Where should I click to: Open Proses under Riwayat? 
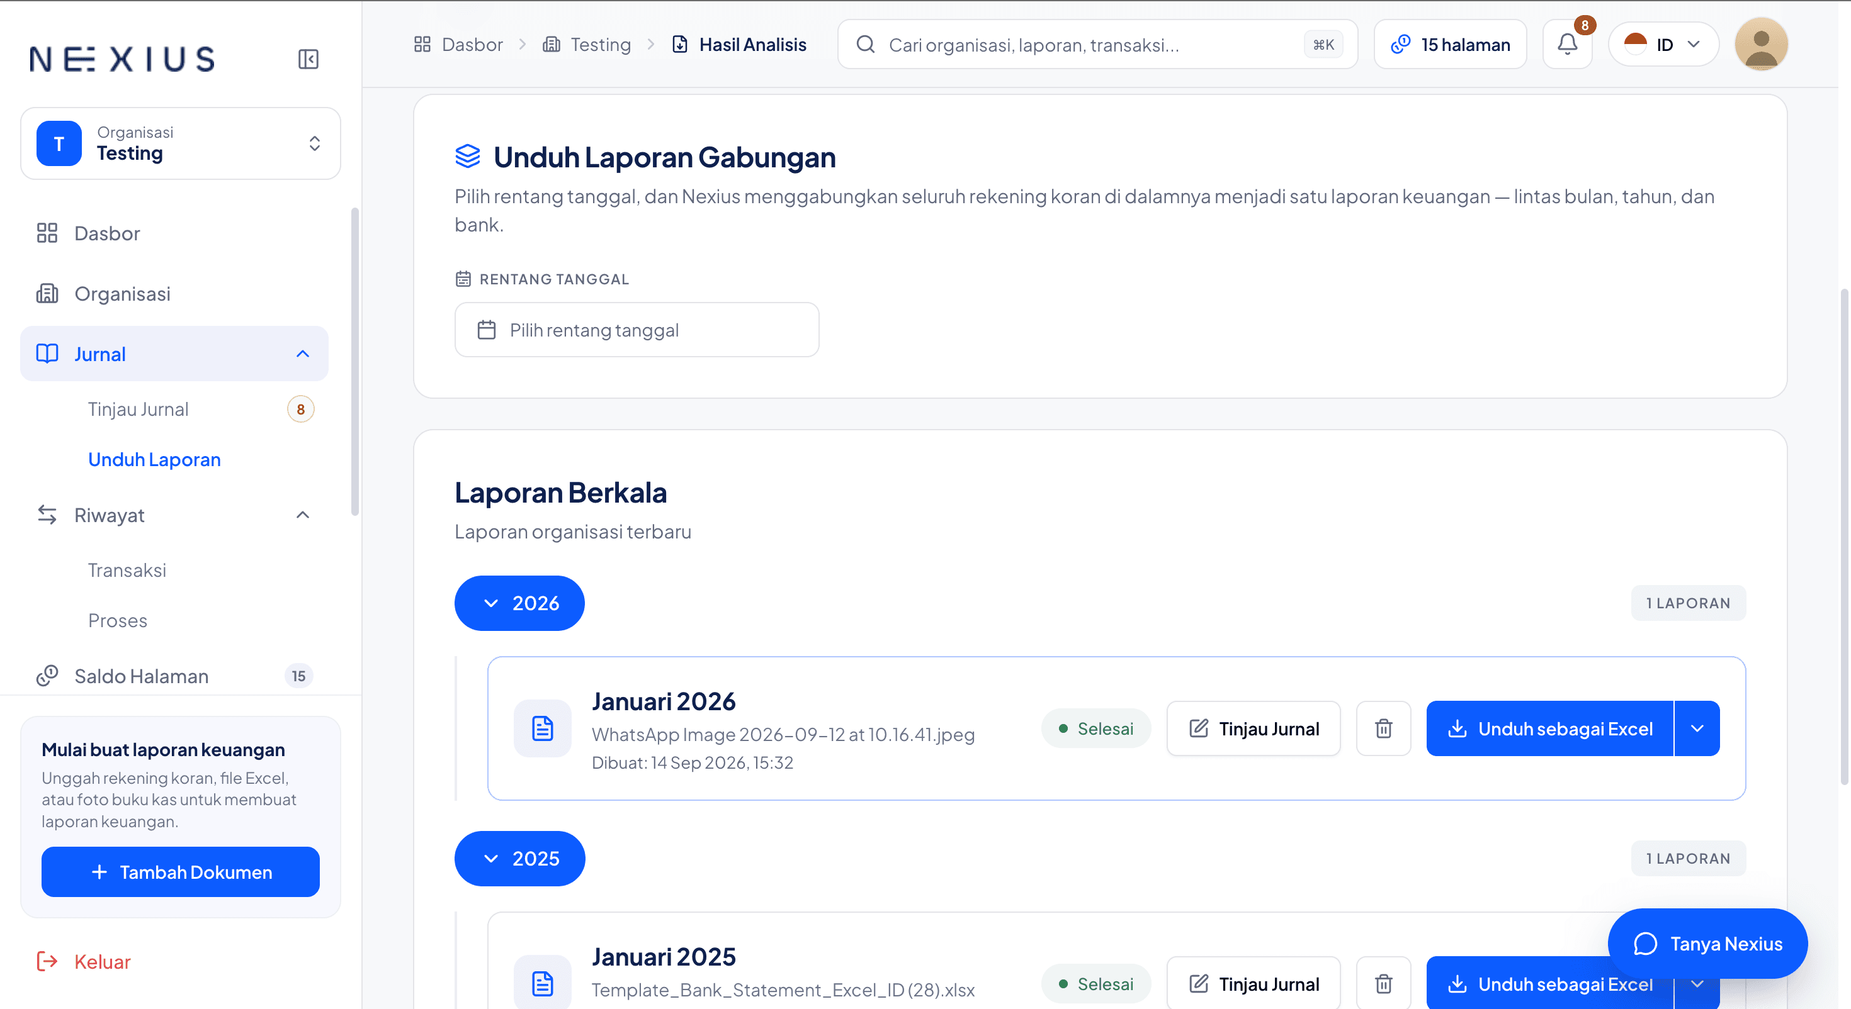click(117, 620)
